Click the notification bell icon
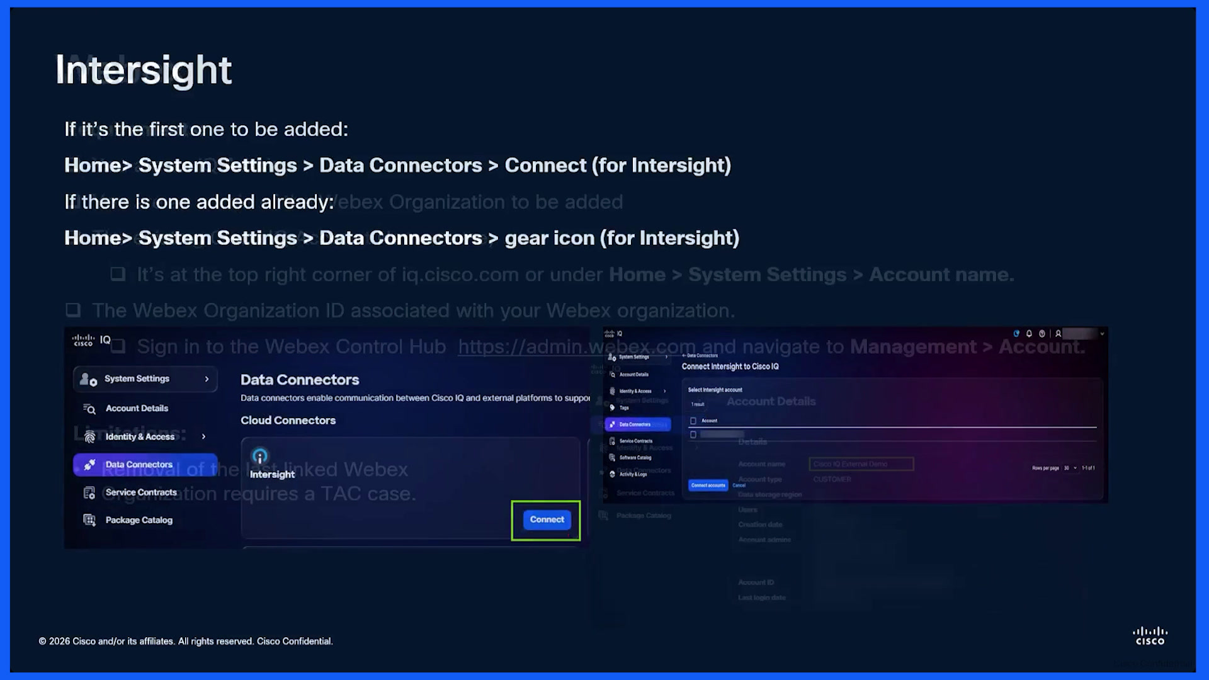This screenshot has width=1209, height=680. pos(1029,334)
